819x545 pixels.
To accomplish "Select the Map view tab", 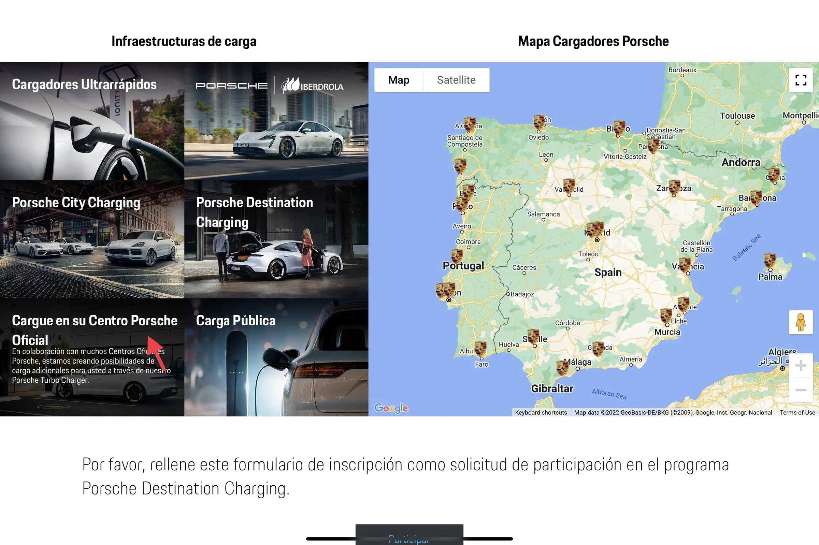I will point(399,80).
